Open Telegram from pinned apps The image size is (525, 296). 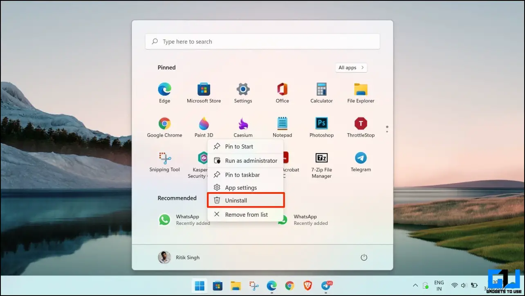[361, 162]
